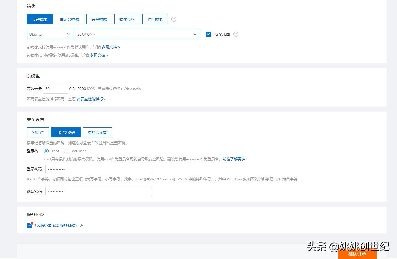The width and height of the screenshot is (397, 259).
Task: Toggle the 安全加固 security hardening checkbox
Action: point(208,34)
